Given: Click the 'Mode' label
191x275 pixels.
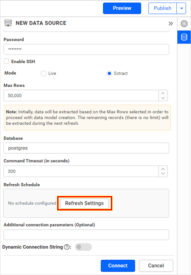Looking at the screenshot, I should tap(10, 73).
